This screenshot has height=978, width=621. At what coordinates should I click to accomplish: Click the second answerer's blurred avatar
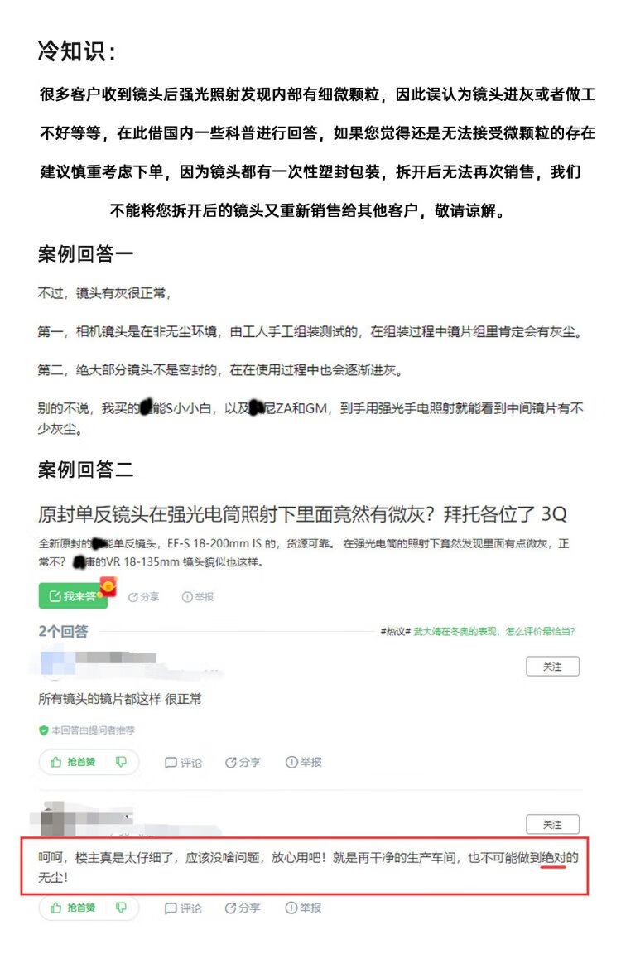55,819
